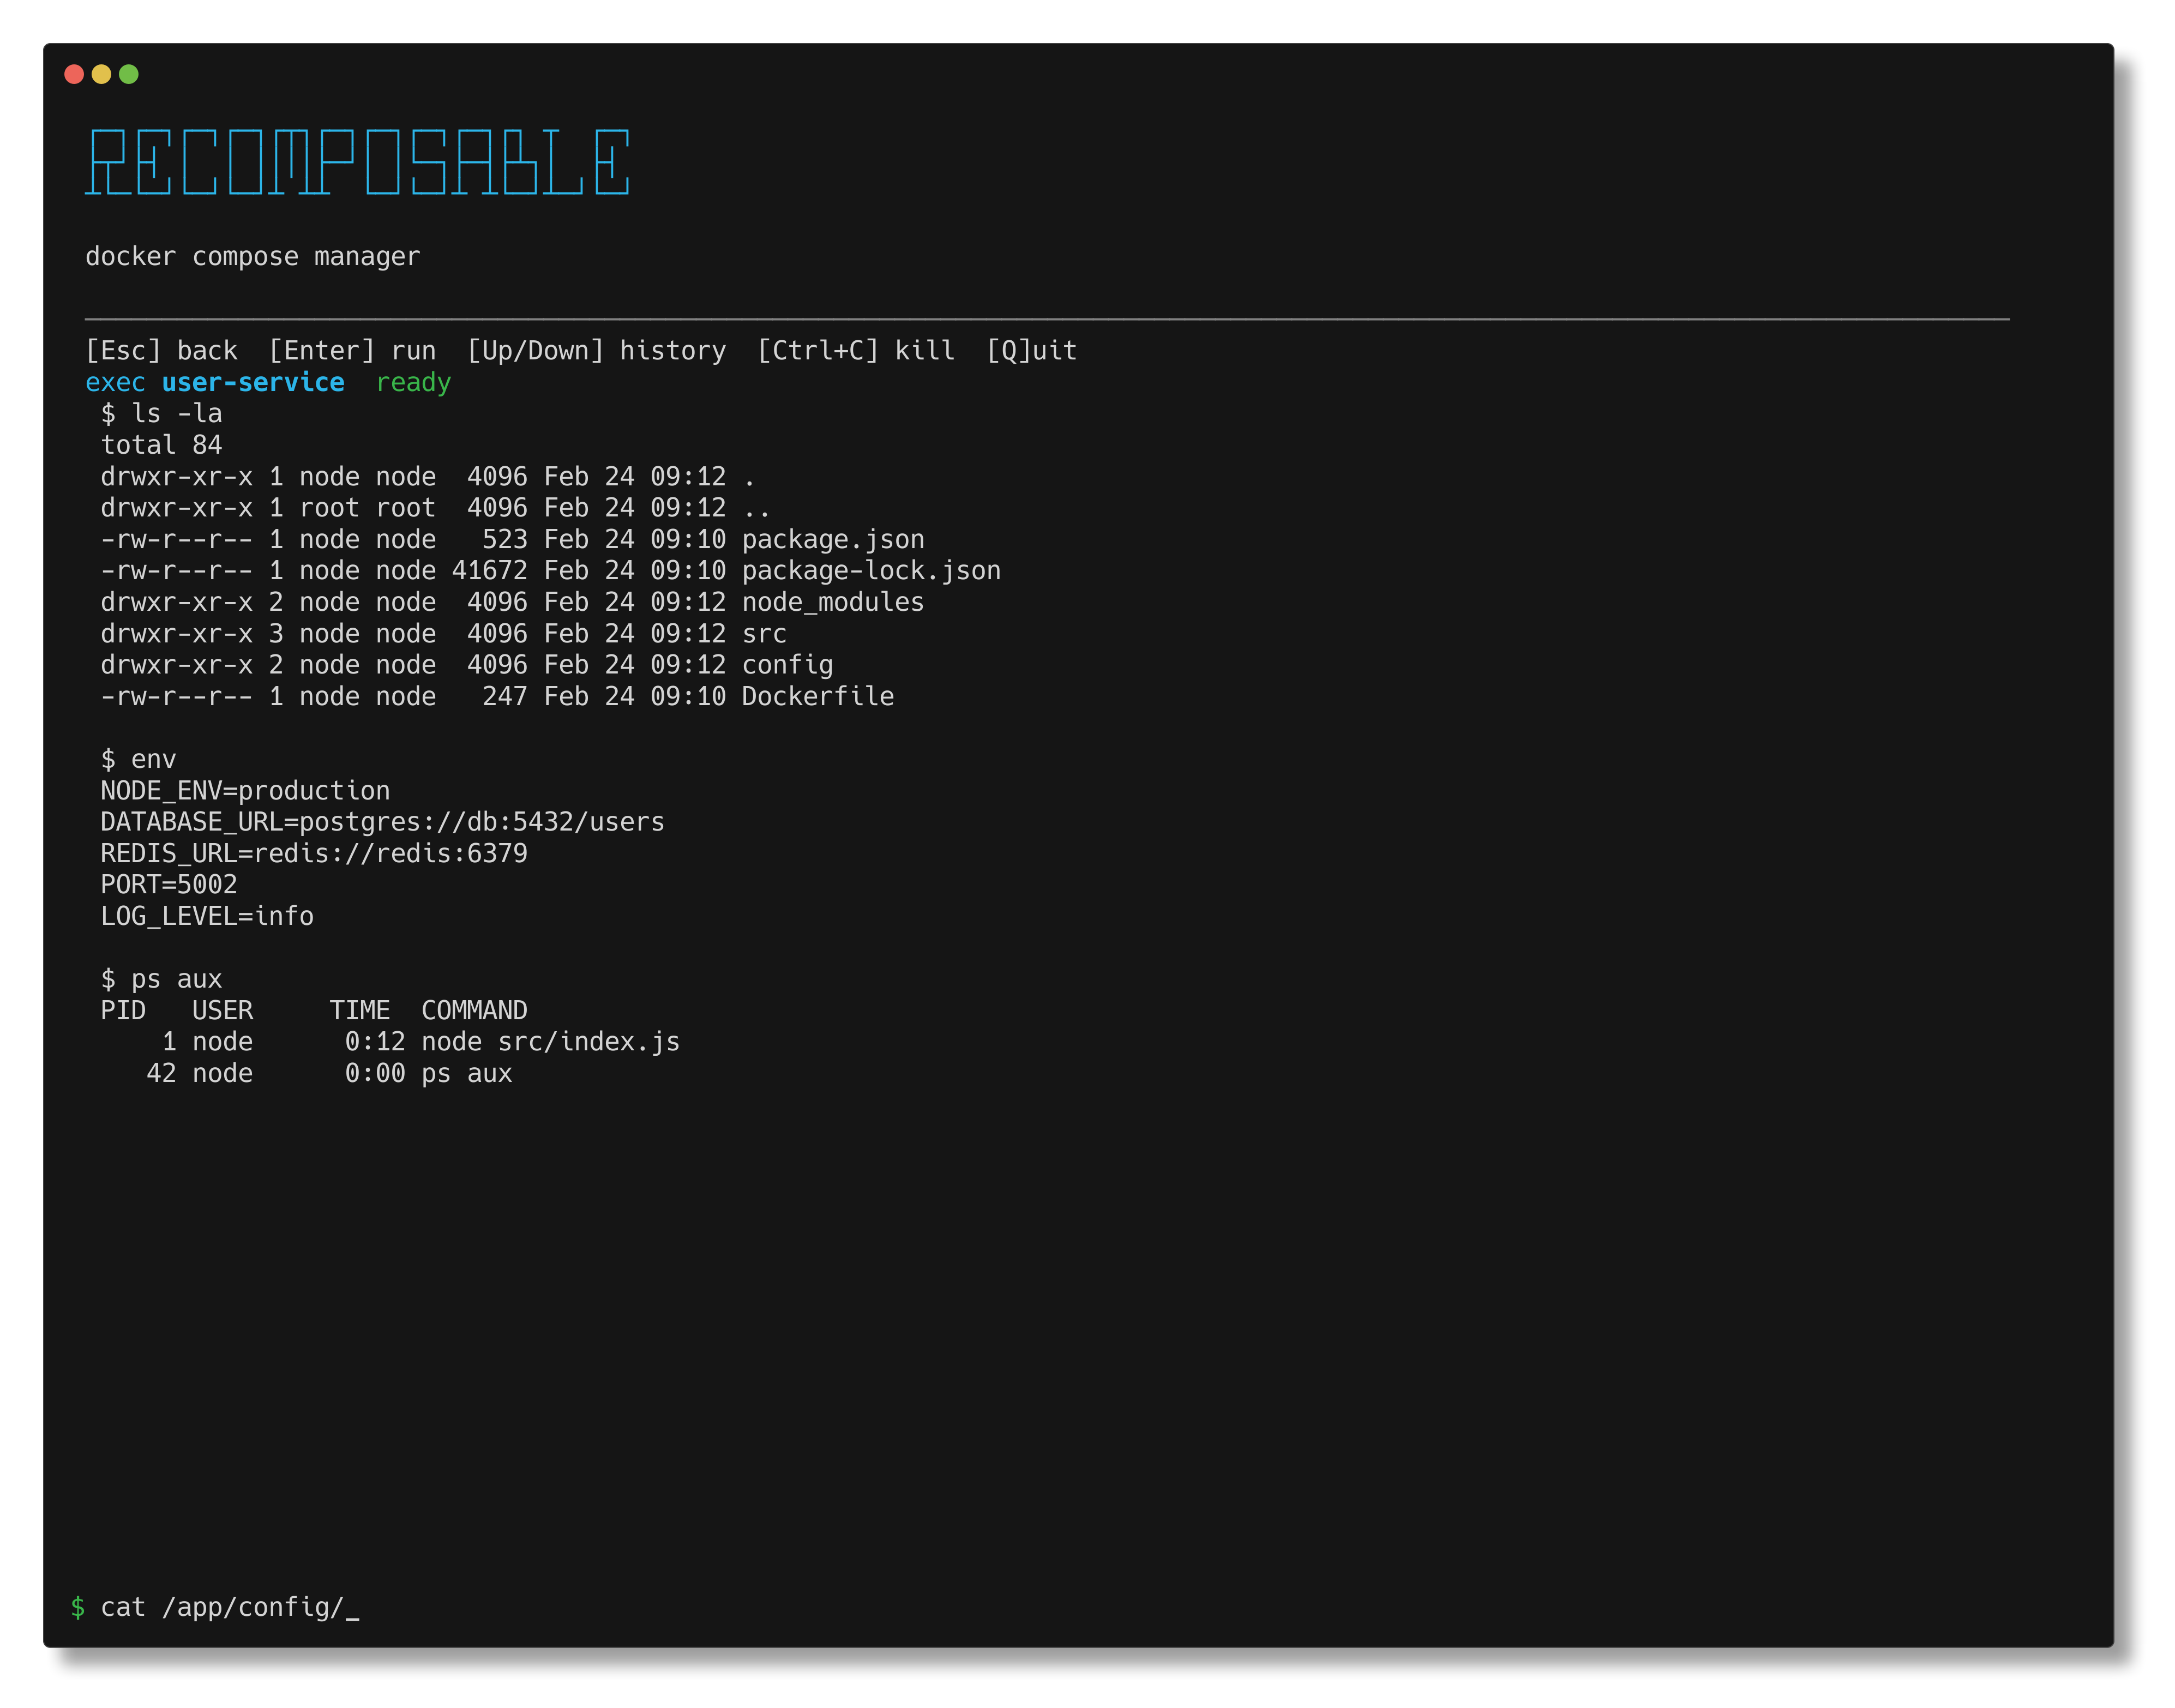
Task: Select the package.json file row
Action: [512, 540]
